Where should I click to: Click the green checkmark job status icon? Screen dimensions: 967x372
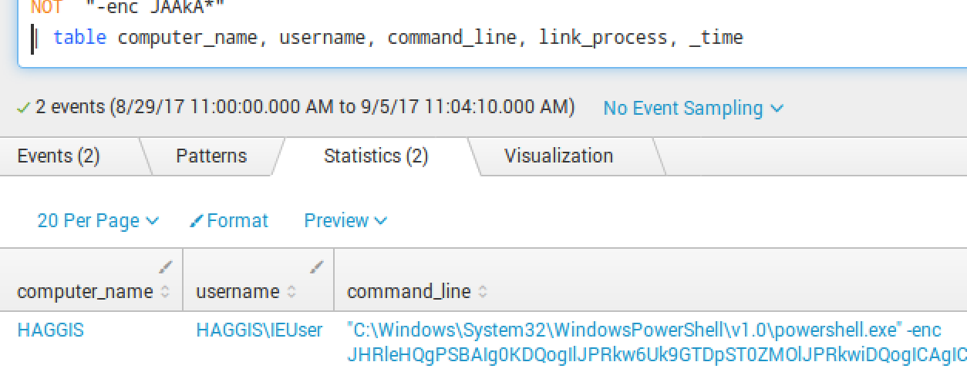pos(24,108)
